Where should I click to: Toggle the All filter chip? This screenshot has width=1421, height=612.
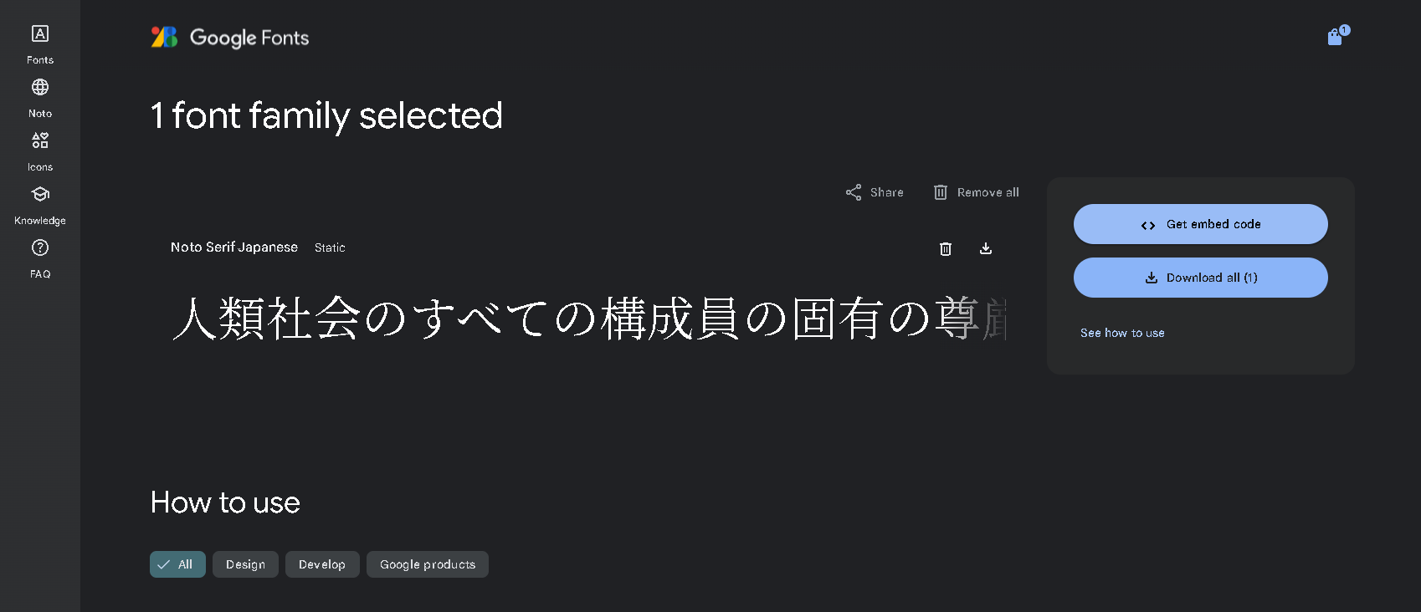(177, 564)
